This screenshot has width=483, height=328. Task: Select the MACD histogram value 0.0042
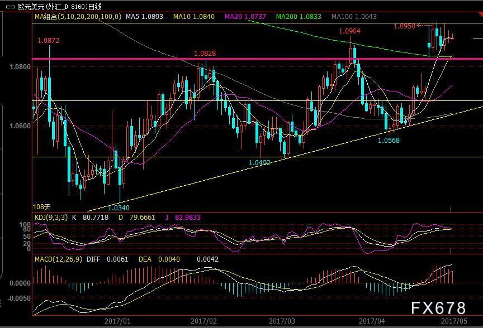pos(207,259)
